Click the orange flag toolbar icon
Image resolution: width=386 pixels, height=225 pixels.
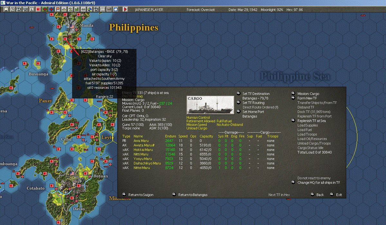(x=58, y=9)
